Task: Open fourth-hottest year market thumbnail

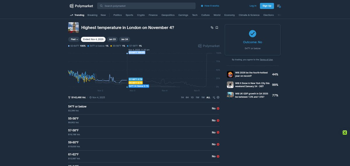Action: [230, 74]
